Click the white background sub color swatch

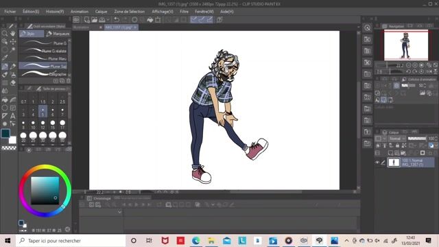[12, 140]
